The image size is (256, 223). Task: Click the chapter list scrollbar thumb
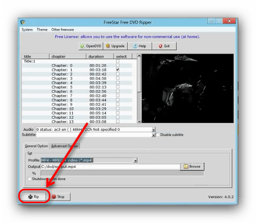tap(139, 75)
